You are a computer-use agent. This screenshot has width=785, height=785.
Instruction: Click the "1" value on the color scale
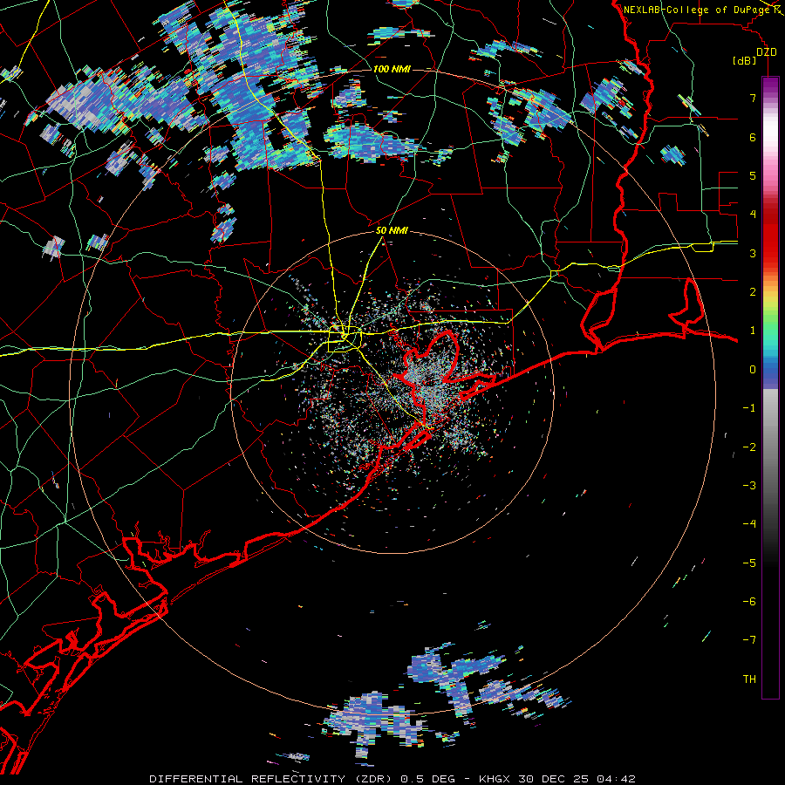pyautogui.click(x=752, y=331)
